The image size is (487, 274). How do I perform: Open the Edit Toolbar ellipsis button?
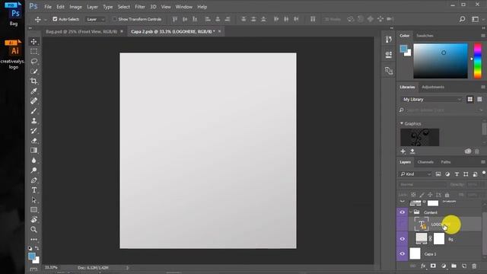[x=33, y=240]
